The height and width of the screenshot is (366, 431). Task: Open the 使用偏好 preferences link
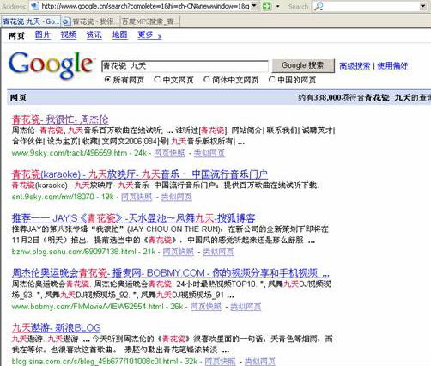click(392, 66)
